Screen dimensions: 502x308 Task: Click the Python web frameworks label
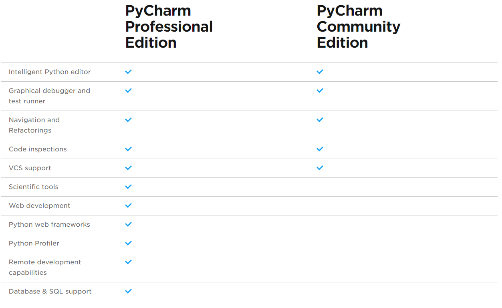49,225
